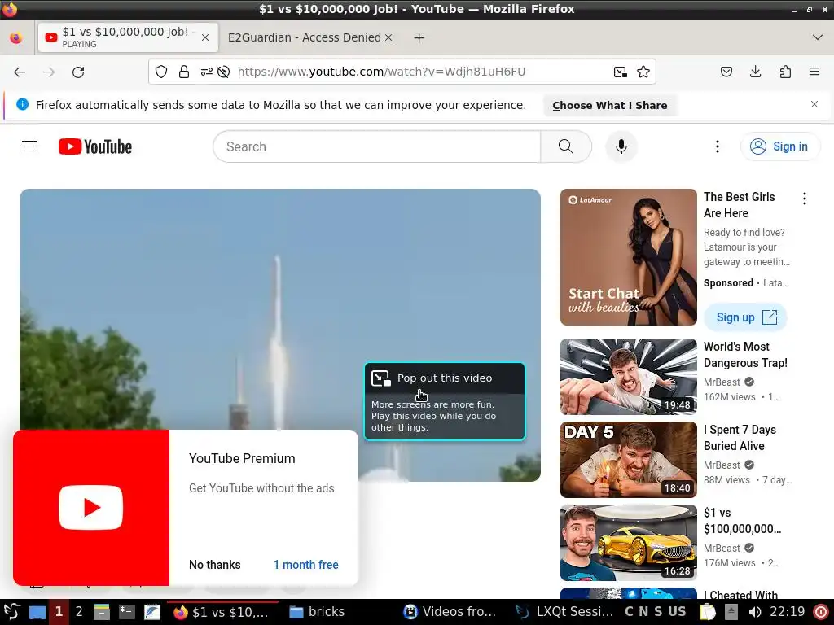The height and width of the screenshot is (625, 834).
Task: Open The Best Girls Are Here ad title
Action: 740,205
